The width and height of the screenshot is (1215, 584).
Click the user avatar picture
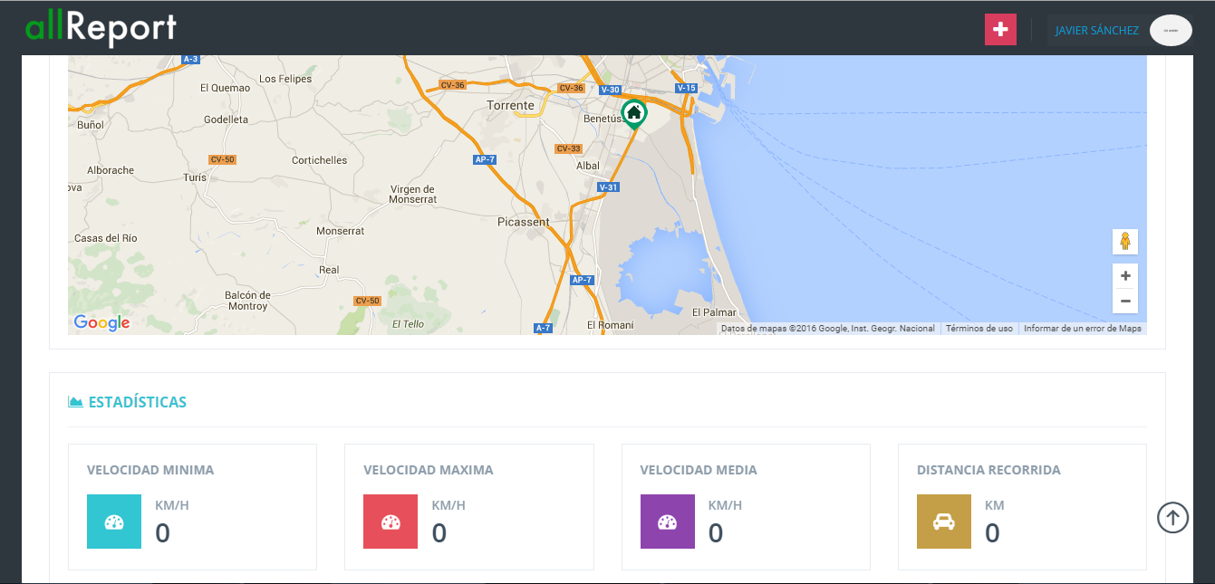[x=1171, y=30]
